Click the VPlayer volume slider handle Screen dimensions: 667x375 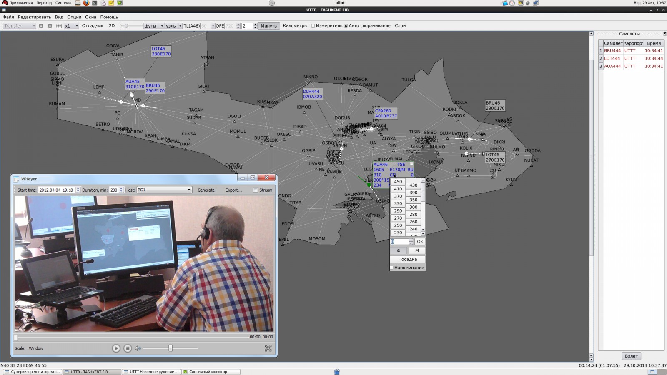(x=170, y=348)
